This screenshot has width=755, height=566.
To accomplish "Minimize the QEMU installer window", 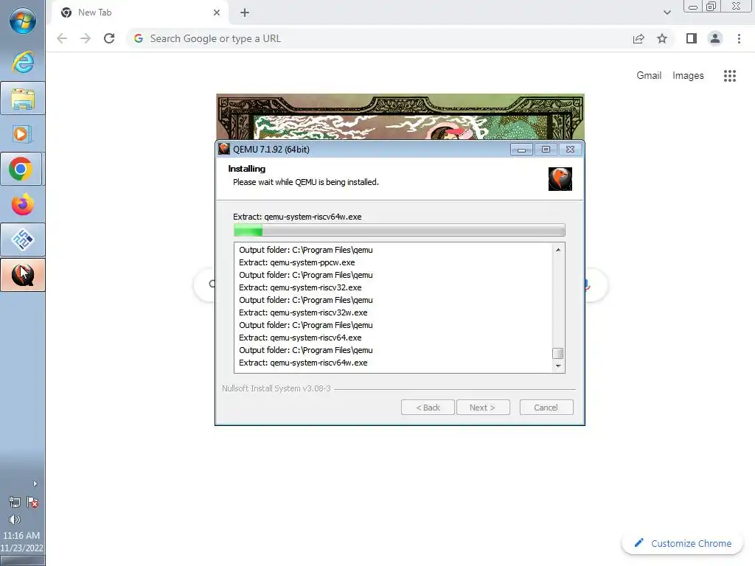I will (x=521, y=150).
